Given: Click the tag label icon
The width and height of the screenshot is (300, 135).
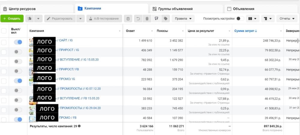Looking at the screenshot, I should pos(166,19).
